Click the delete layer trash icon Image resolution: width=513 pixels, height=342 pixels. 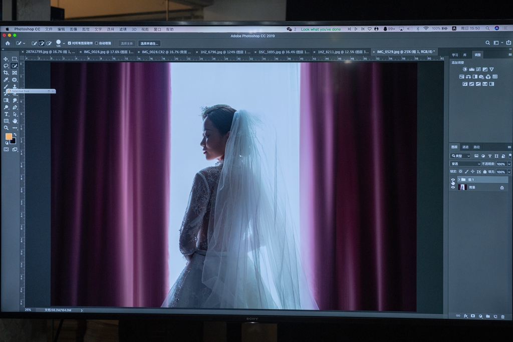point(502,316)
